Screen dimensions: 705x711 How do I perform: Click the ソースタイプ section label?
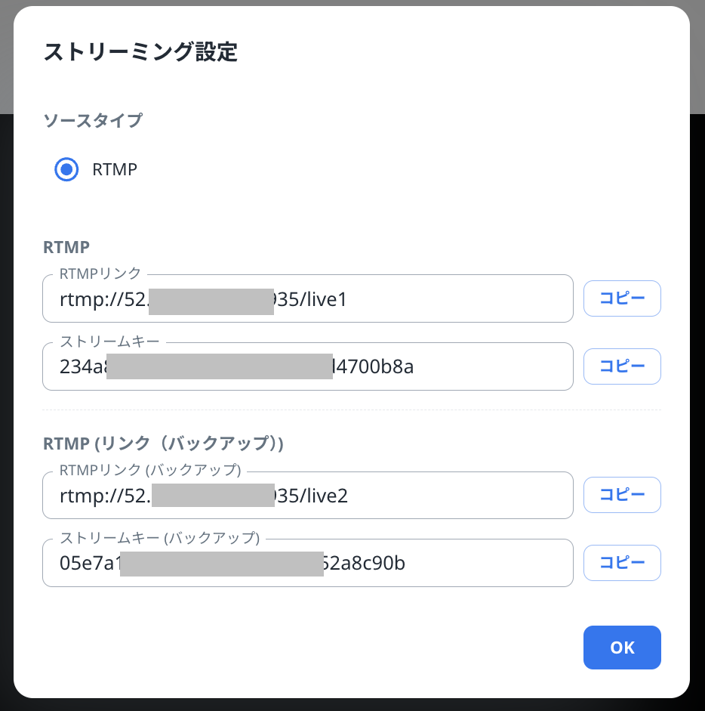93,120
